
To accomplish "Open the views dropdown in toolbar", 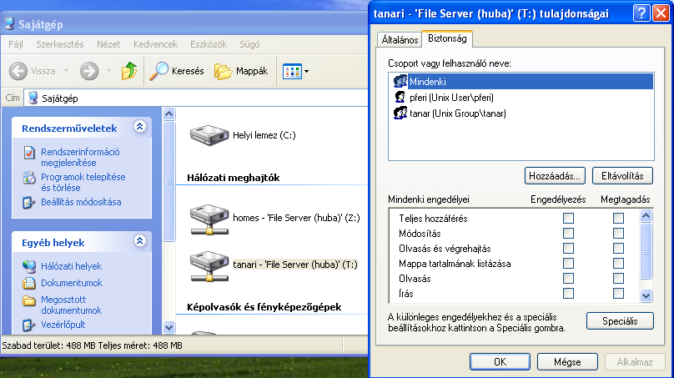I will (296, 72).
